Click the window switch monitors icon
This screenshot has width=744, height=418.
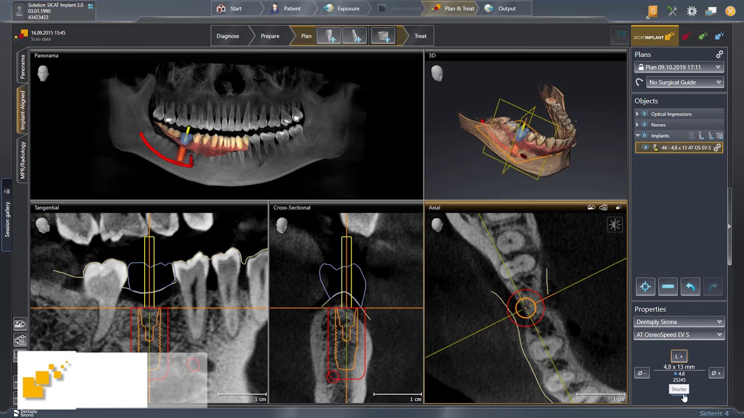pos(711,11)
